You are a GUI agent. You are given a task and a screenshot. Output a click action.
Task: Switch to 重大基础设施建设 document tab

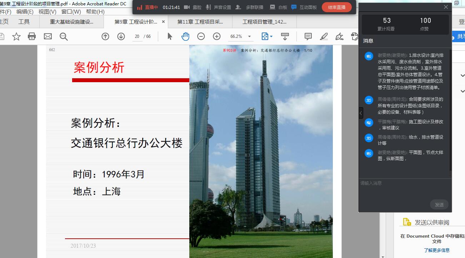coord(71,22)
